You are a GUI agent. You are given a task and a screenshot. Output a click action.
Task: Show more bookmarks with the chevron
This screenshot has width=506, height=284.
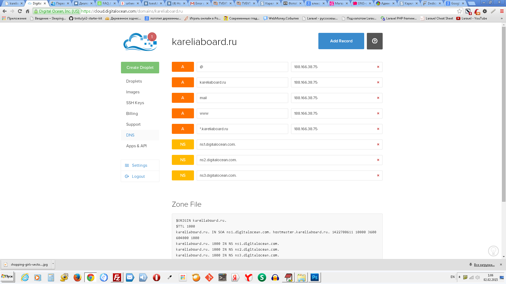(502, 18)
